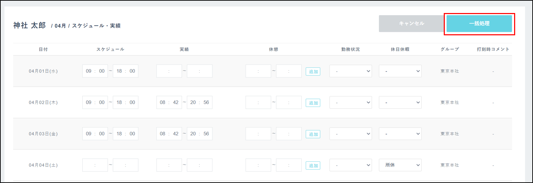Image resolution: width=533 pixels, height=183 pixels.
Task: Click 東京本社 in the 04月03日 row
Action: (450, 134)
